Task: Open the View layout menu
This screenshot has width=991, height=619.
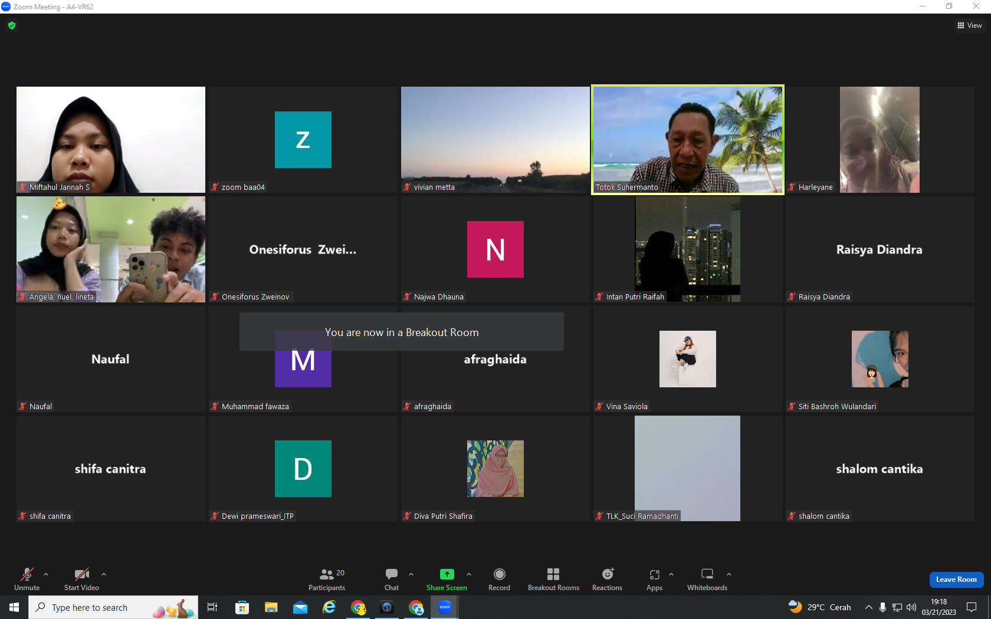Action: 969,25
